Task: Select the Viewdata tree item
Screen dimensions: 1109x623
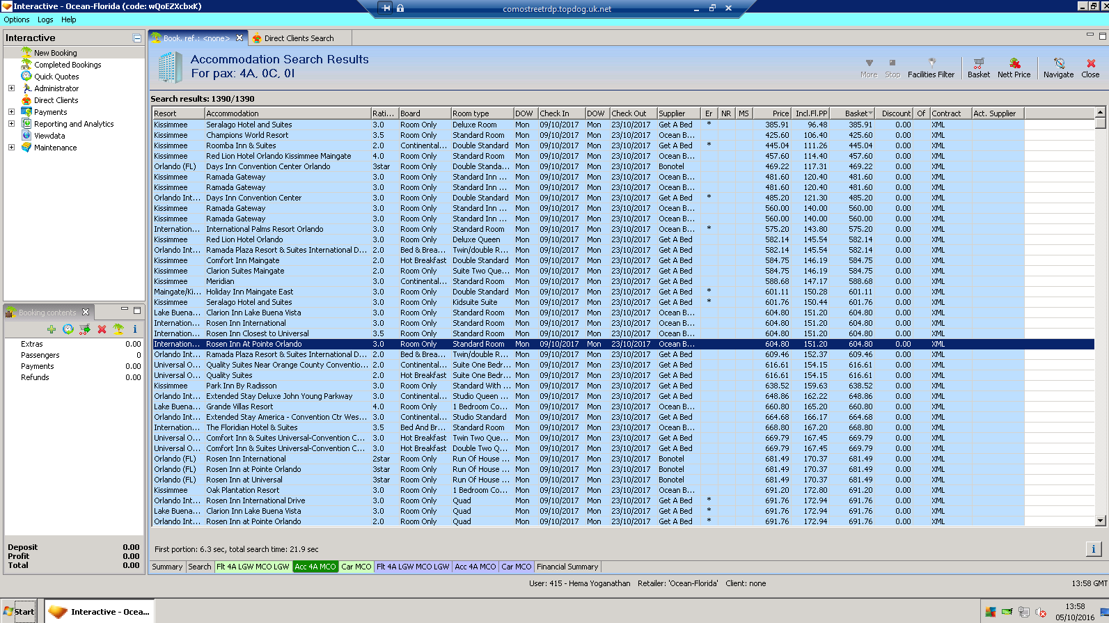Action: pyautogui.click(x=49, y=136)
